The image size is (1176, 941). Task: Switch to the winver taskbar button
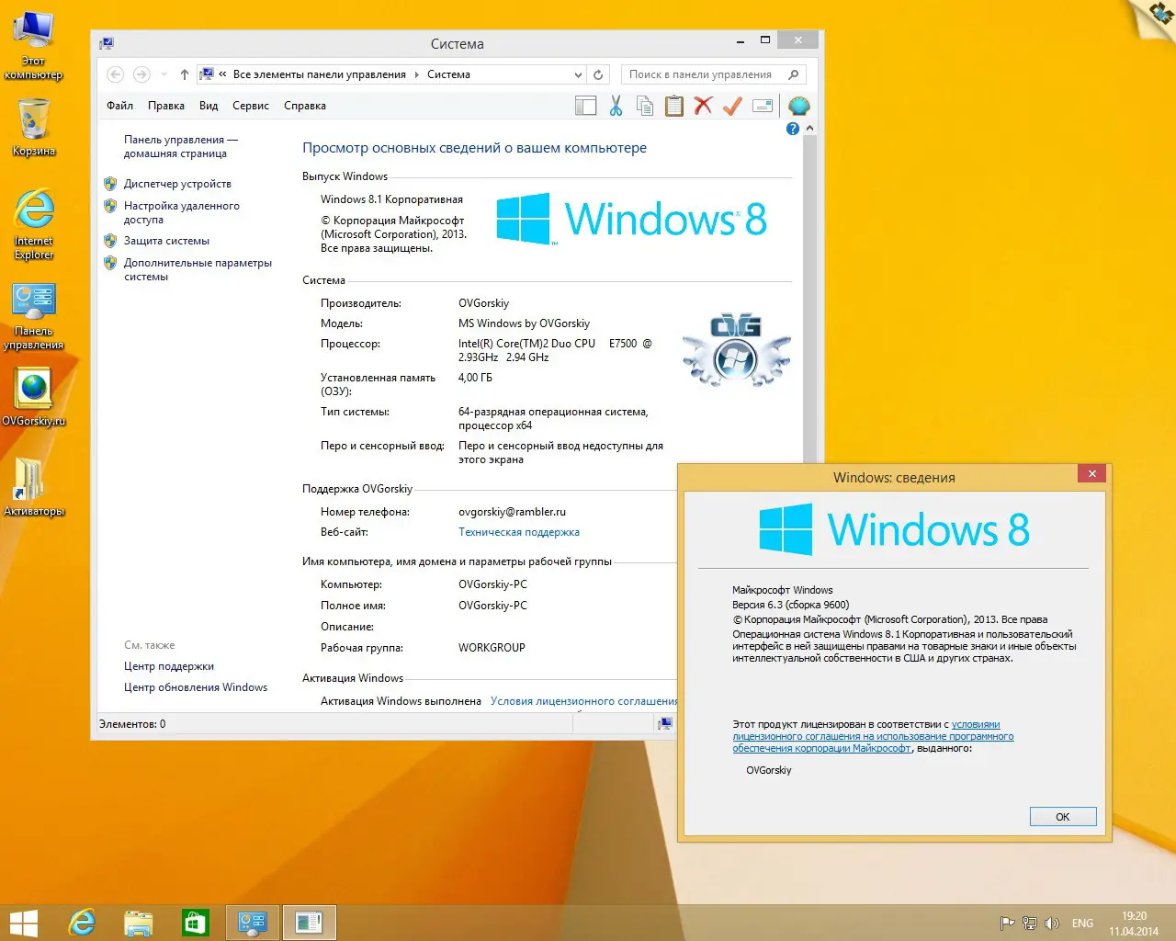310,923
